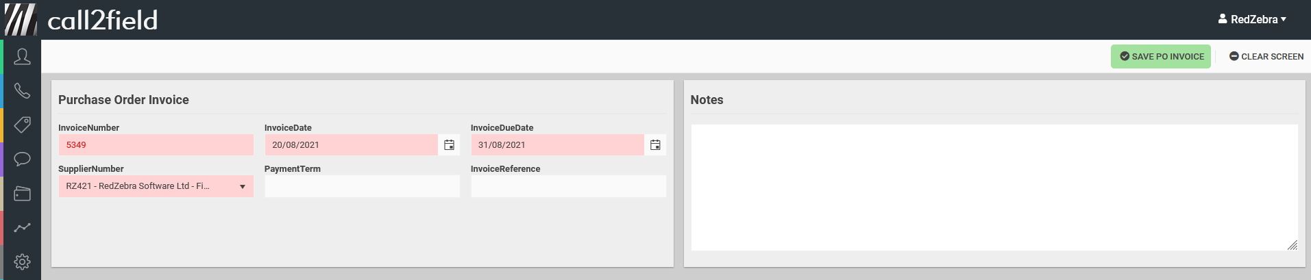1311x280 pixels.
Task: Open the contacts person sidebar icon
Action: coord(22,57)
